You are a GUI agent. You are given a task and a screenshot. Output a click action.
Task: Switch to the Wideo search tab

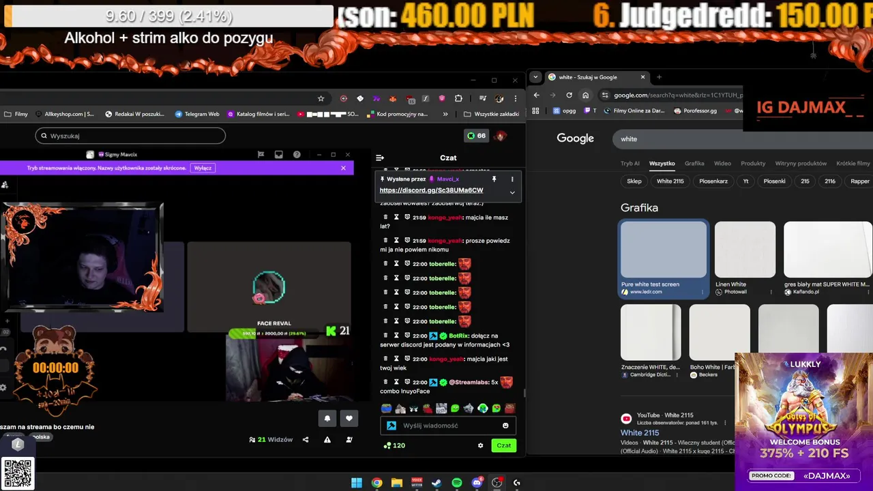pos(722,164)
